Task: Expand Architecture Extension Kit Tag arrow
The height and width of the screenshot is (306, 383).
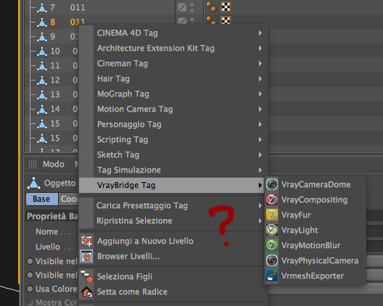Action: coord(260,49)
